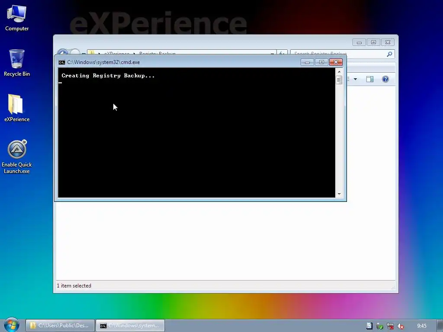Select the eXPerience folder on the desktop
The height and width of the screenshot is (332, 443).
[17, 108]
